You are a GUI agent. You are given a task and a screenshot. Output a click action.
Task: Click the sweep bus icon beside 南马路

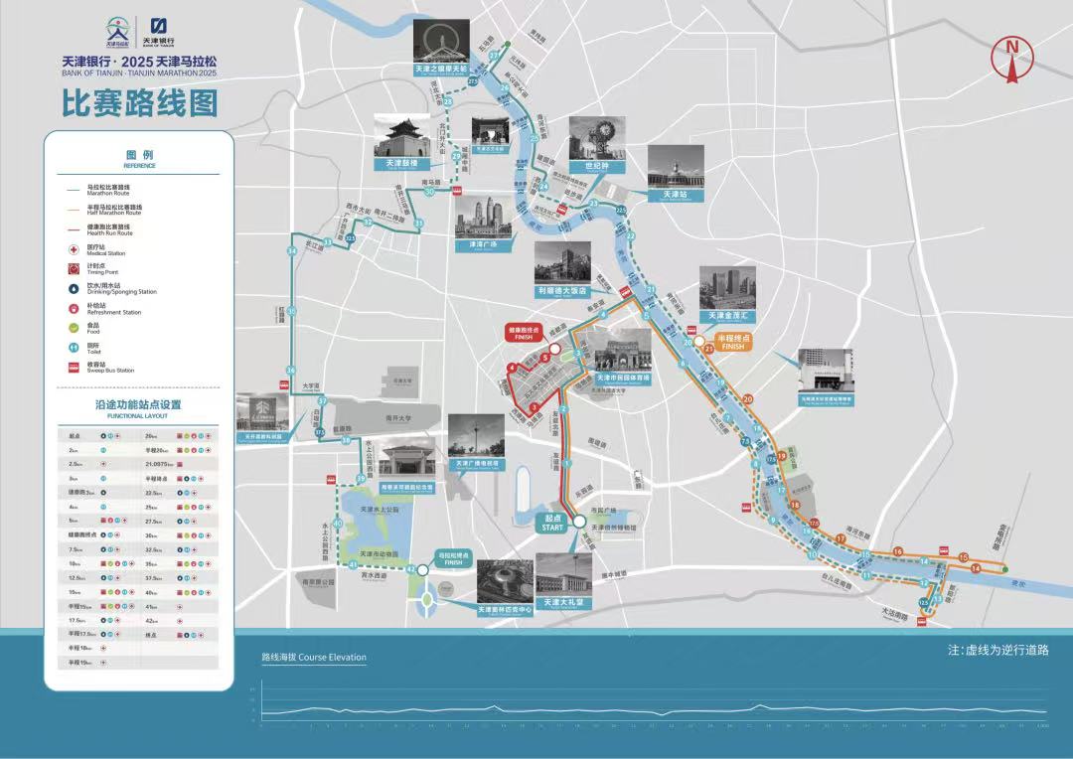[x=458, y=191]
